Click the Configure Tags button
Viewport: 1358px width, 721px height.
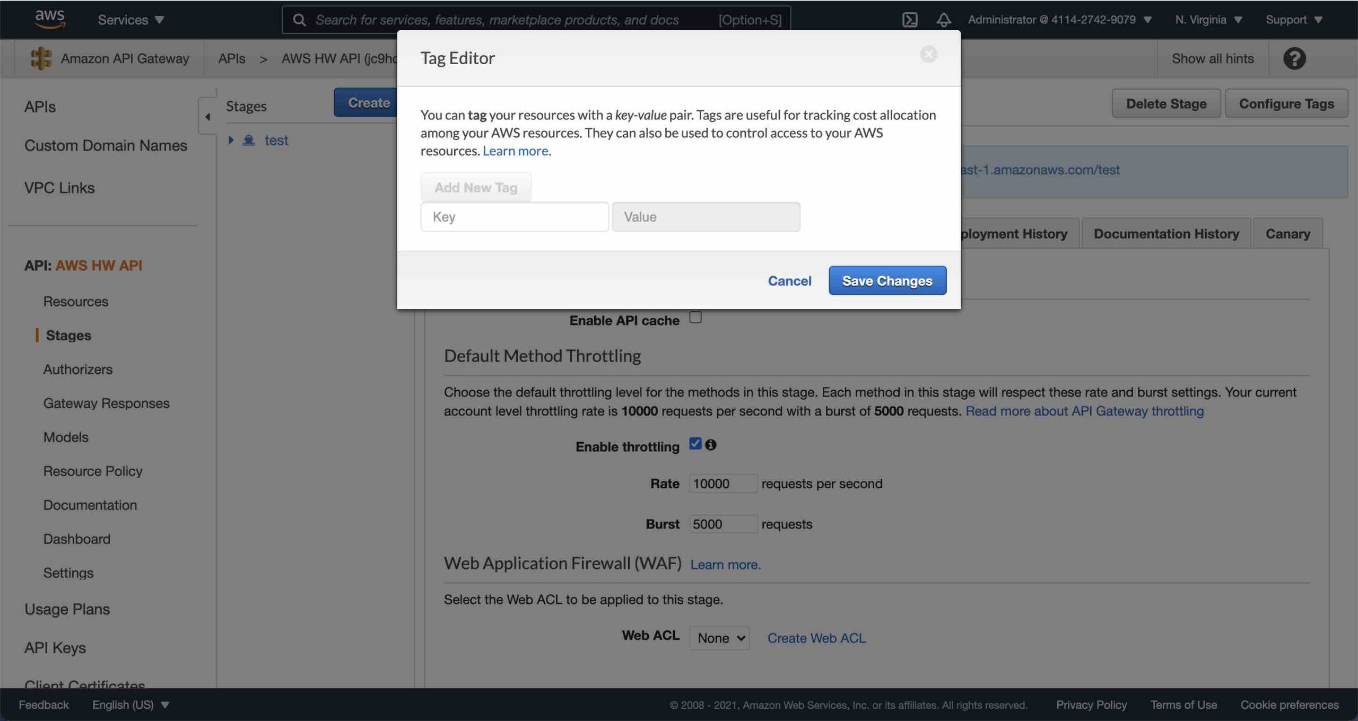(1286, 103)
